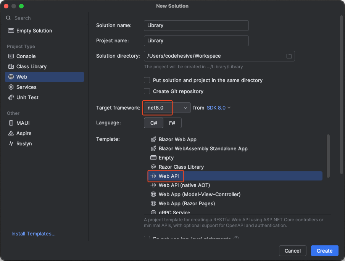Screen dimensions: 345x261
Task: Click Web App (Model-View-Controller) globe icon
Action: point(153,194)
